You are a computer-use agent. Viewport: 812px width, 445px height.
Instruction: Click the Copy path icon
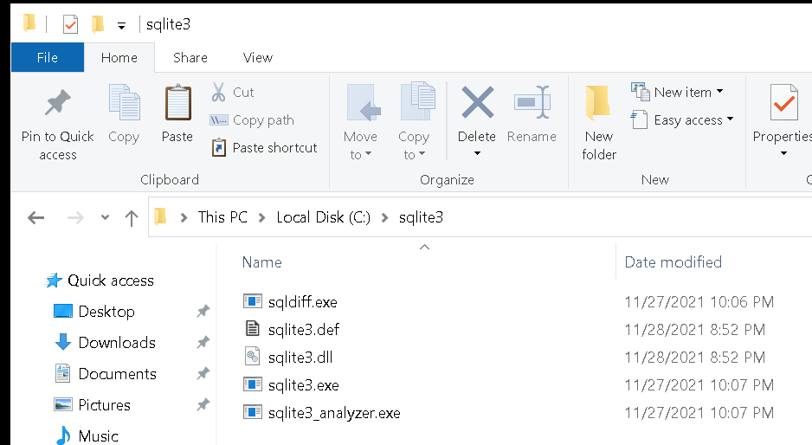(218, 120)
